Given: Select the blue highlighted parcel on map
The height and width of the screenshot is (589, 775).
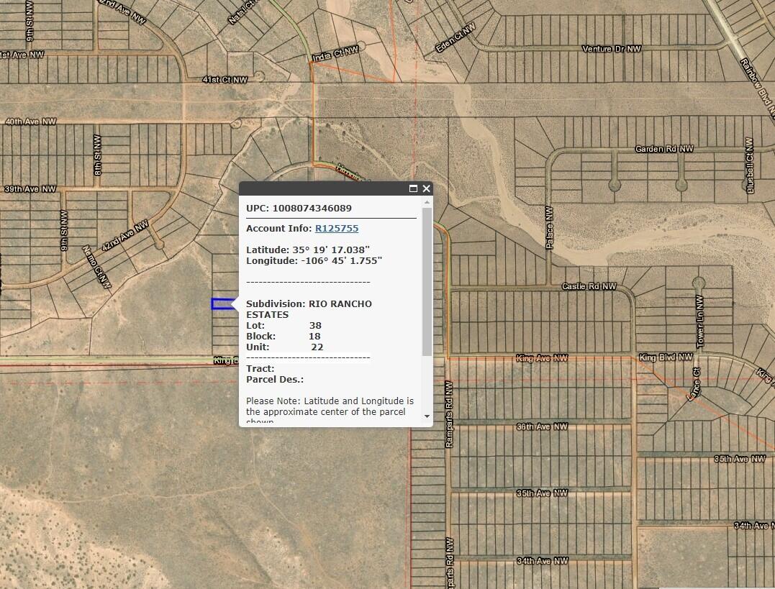Looking at the screenshot, I should (222, 304).
